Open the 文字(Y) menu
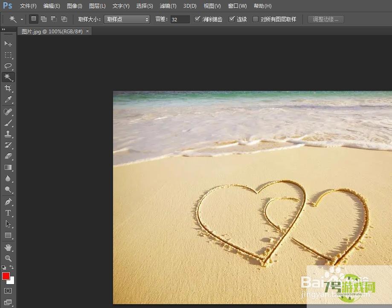The height and width of the screenshot is (308, 392). (x=121, y=6)
